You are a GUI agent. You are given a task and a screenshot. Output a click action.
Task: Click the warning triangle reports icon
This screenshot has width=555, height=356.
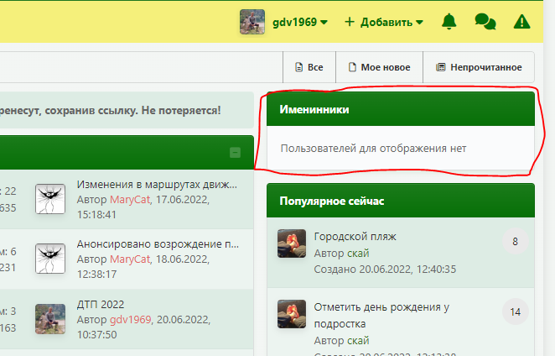(x=521, y=22)
